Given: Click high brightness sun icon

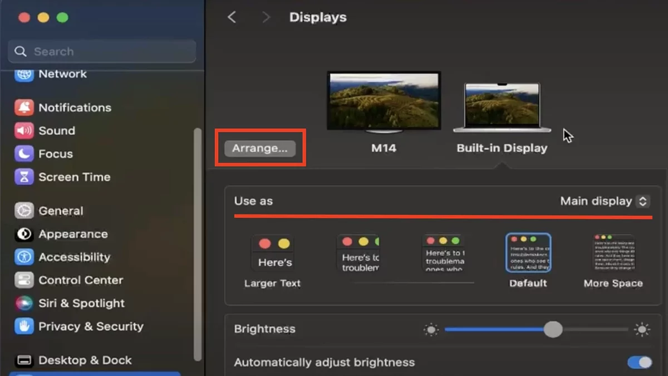Looking at the screenshot, I should tap(642, 330).
